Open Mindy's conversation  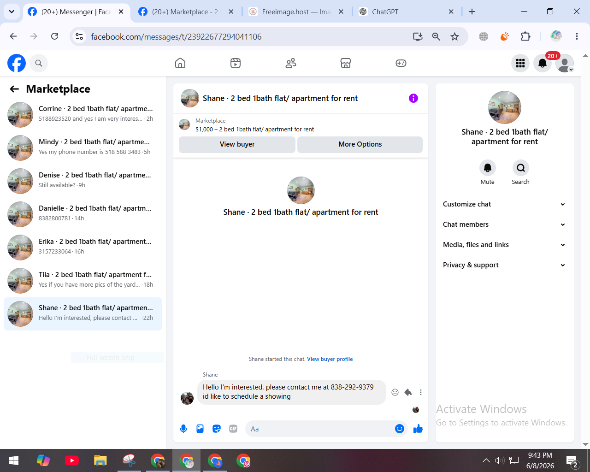tap(83, 147)
